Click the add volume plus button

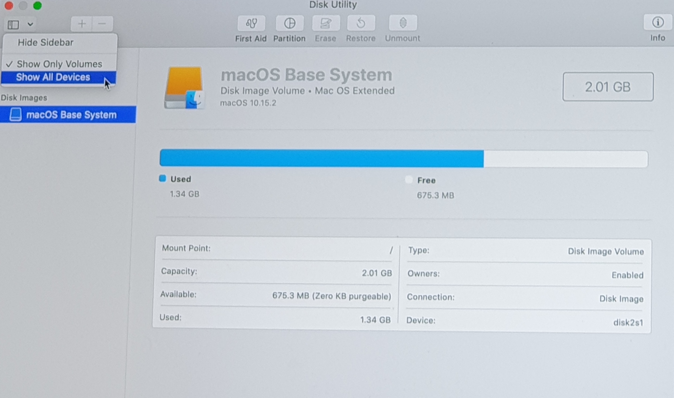pos(82,24)
